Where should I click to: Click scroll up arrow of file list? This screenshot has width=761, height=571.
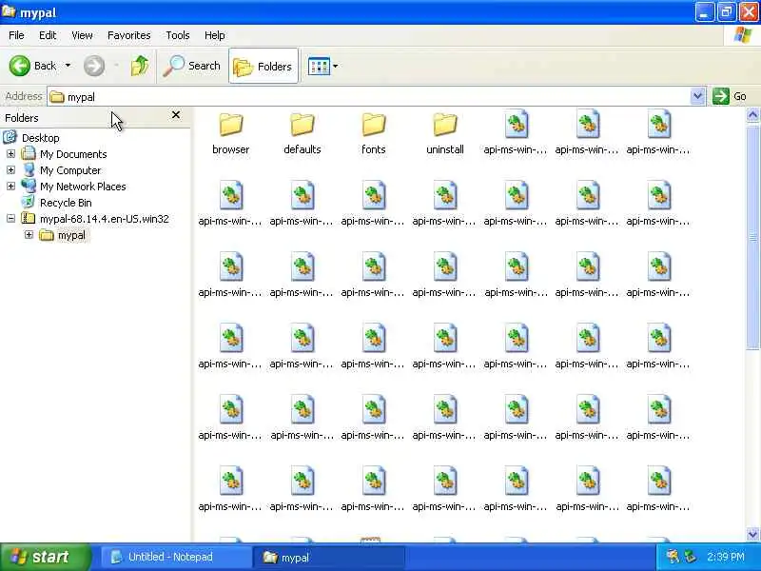752,115
